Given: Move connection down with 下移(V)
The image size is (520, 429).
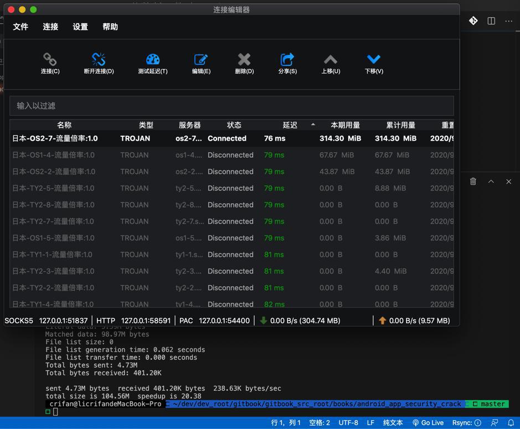Looking at the screenshot, I should 374,63.
